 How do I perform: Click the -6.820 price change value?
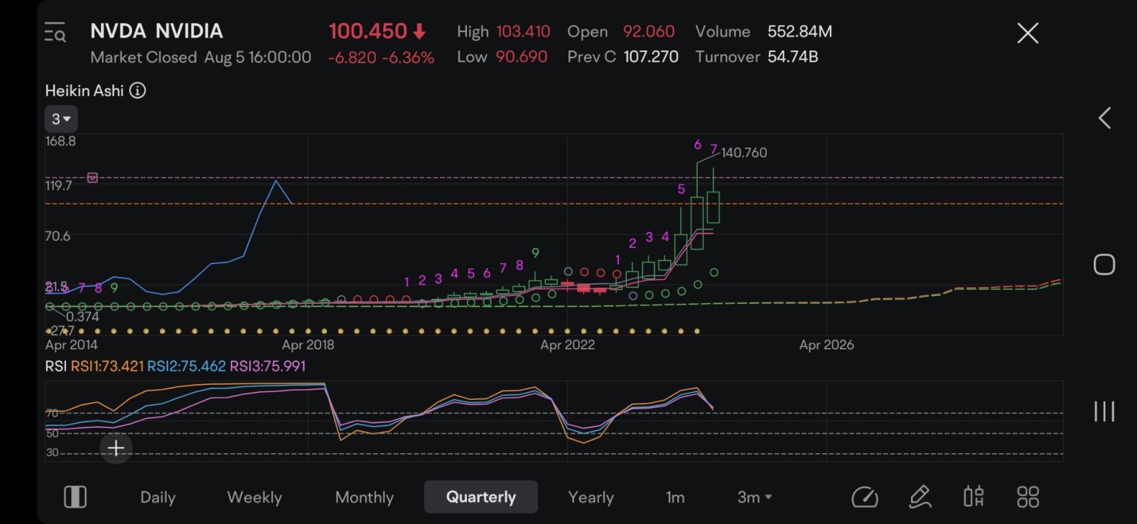point(352,58)
